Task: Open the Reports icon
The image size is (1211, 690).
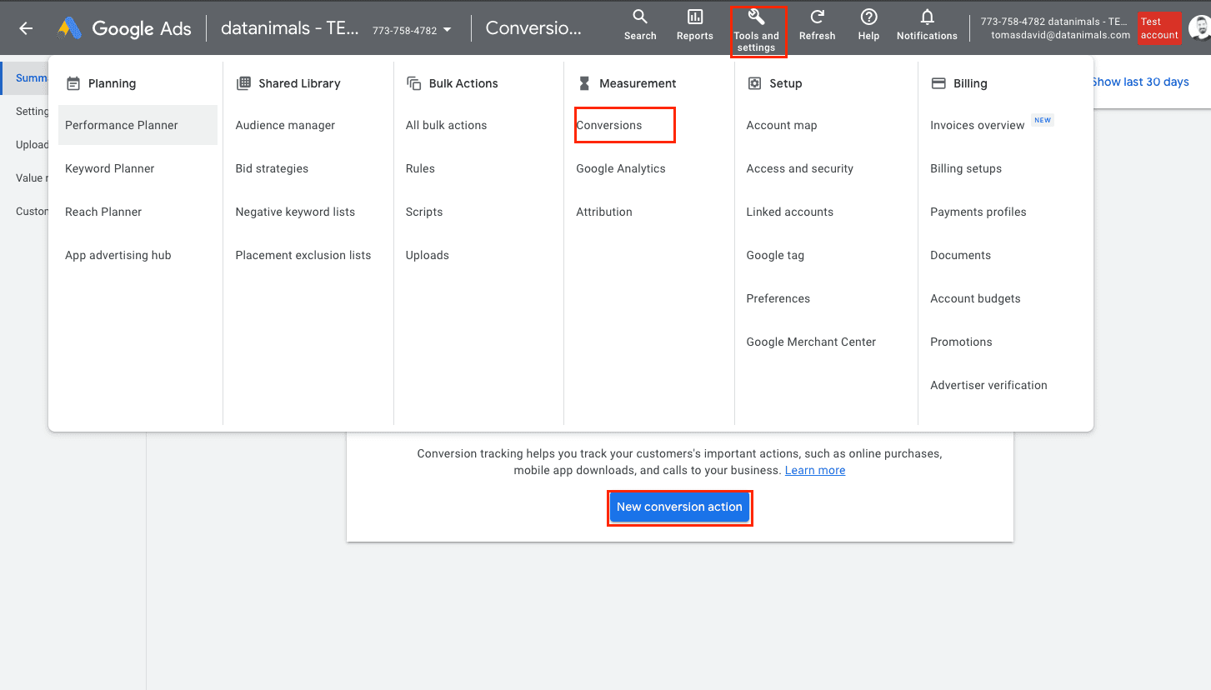Action: pyautogui.click(x=694, y=17)
